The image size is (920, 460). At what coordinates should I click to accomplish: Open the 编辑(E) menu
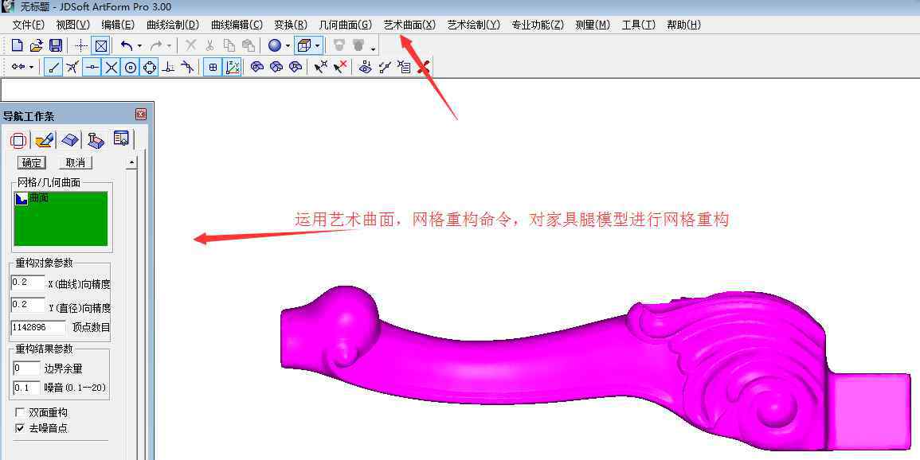click(x=118, y=25)
